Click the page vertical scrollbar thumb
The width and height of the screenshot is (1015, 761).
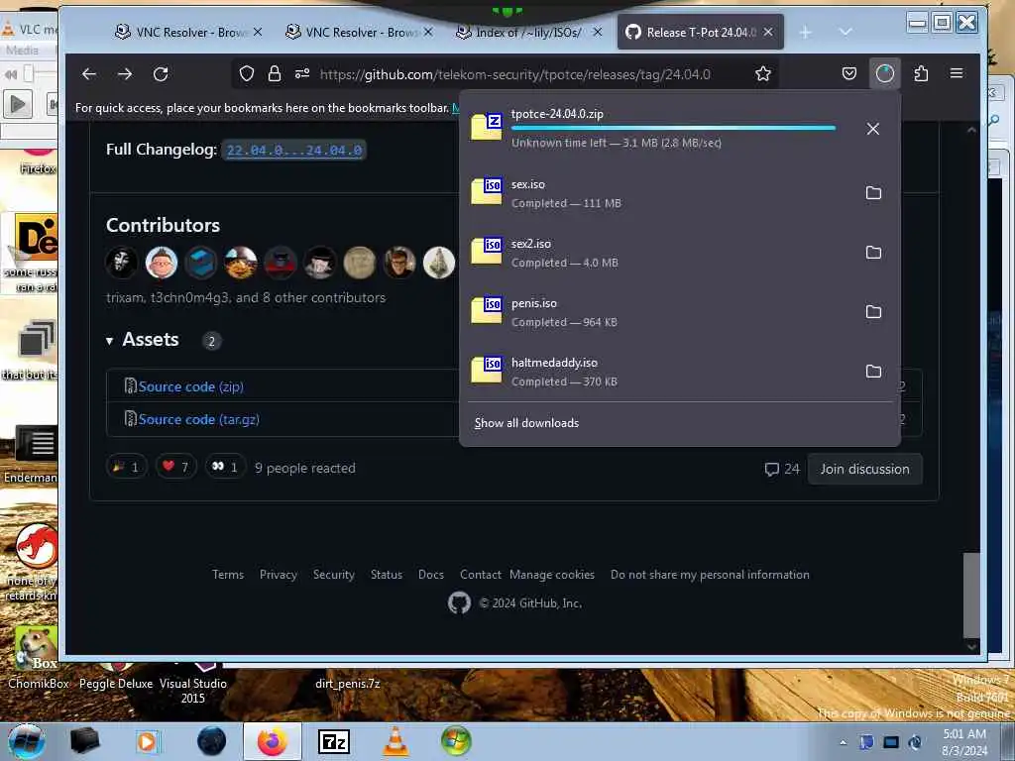pyautogui.click(x=971, y=596)
